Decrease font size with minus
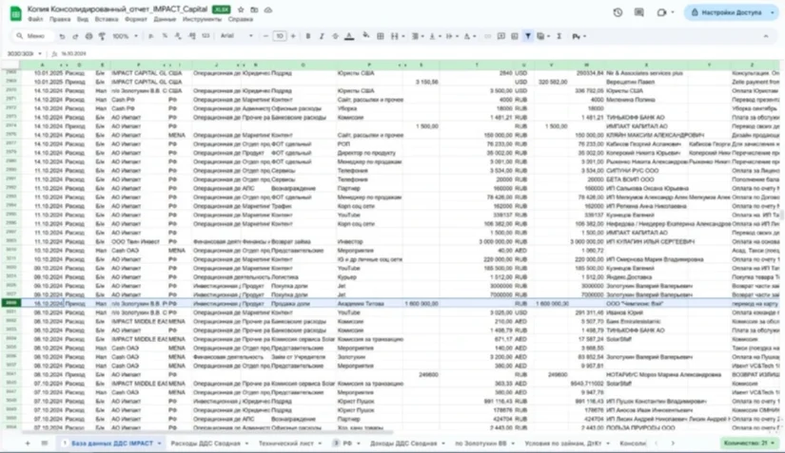The width and height of the screenshot is (785, 453). tap(265, 36)
